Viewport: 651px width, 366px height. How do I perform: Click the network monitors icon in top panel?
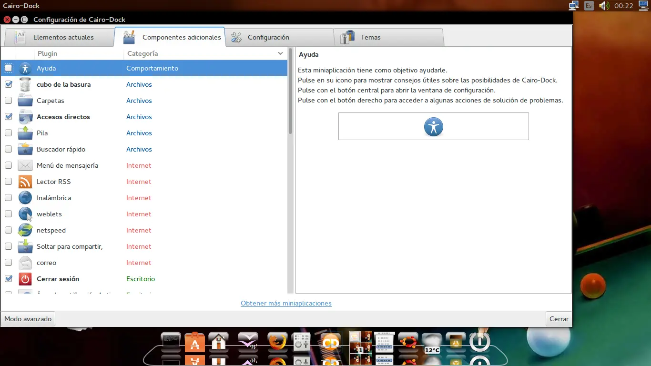tap(574, 6)
